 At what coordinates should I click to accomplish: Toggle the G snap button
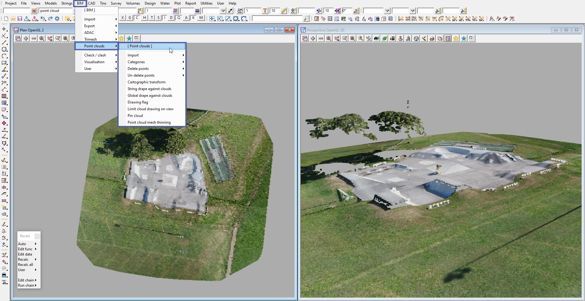coord(130,18)
